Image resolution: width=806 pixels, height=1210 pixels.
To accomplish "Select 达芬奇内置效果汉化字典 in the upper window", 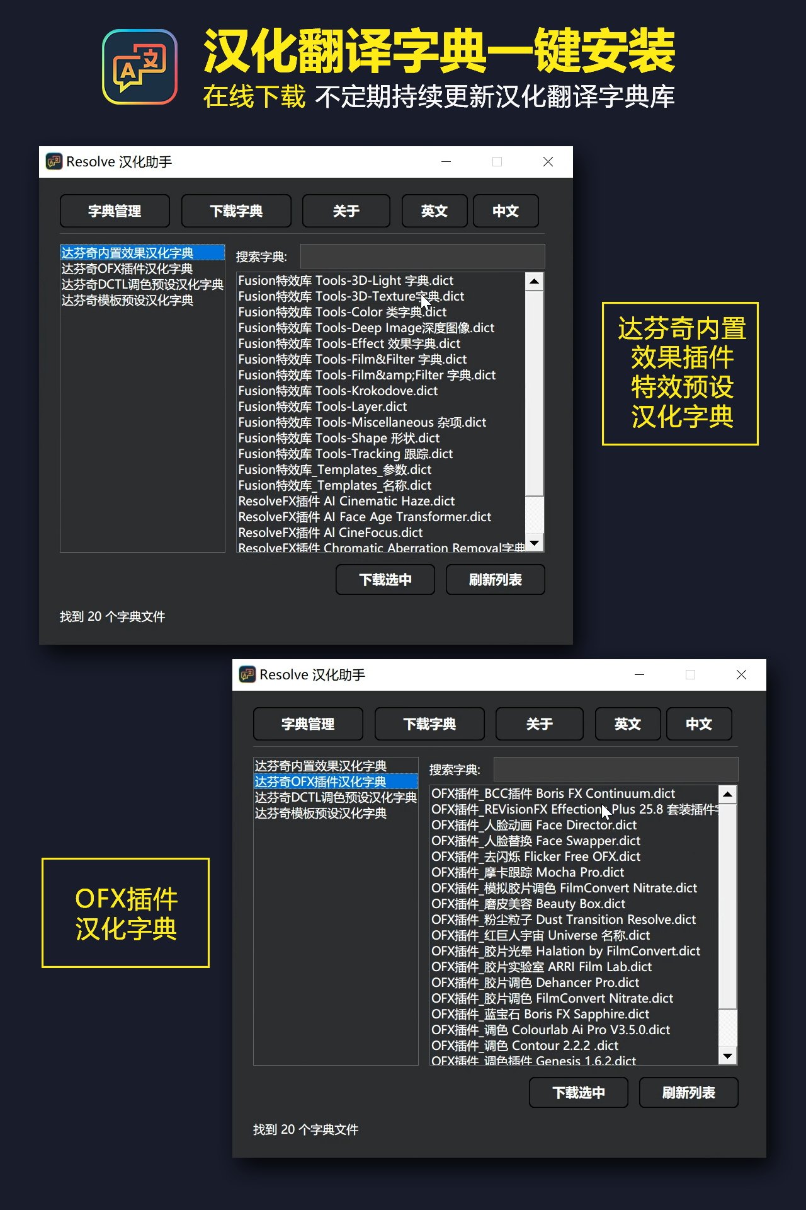I will 142,253.
